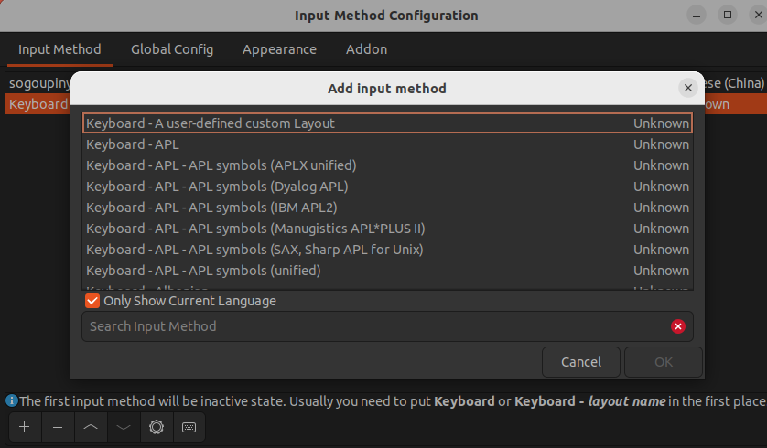Viewport: 767px width, 448px height.
Task: Open input method settings gear icon
Action: (157, 427)
